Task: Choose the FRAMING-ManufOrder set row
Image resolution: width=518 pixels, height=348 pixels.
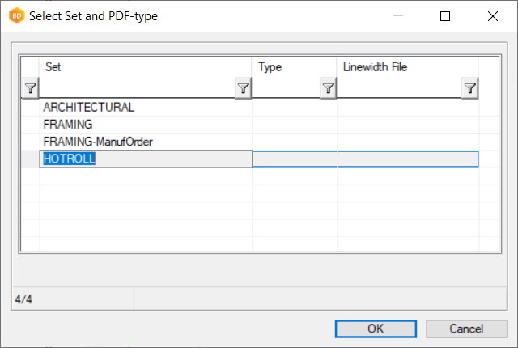Action: point(98,142)
